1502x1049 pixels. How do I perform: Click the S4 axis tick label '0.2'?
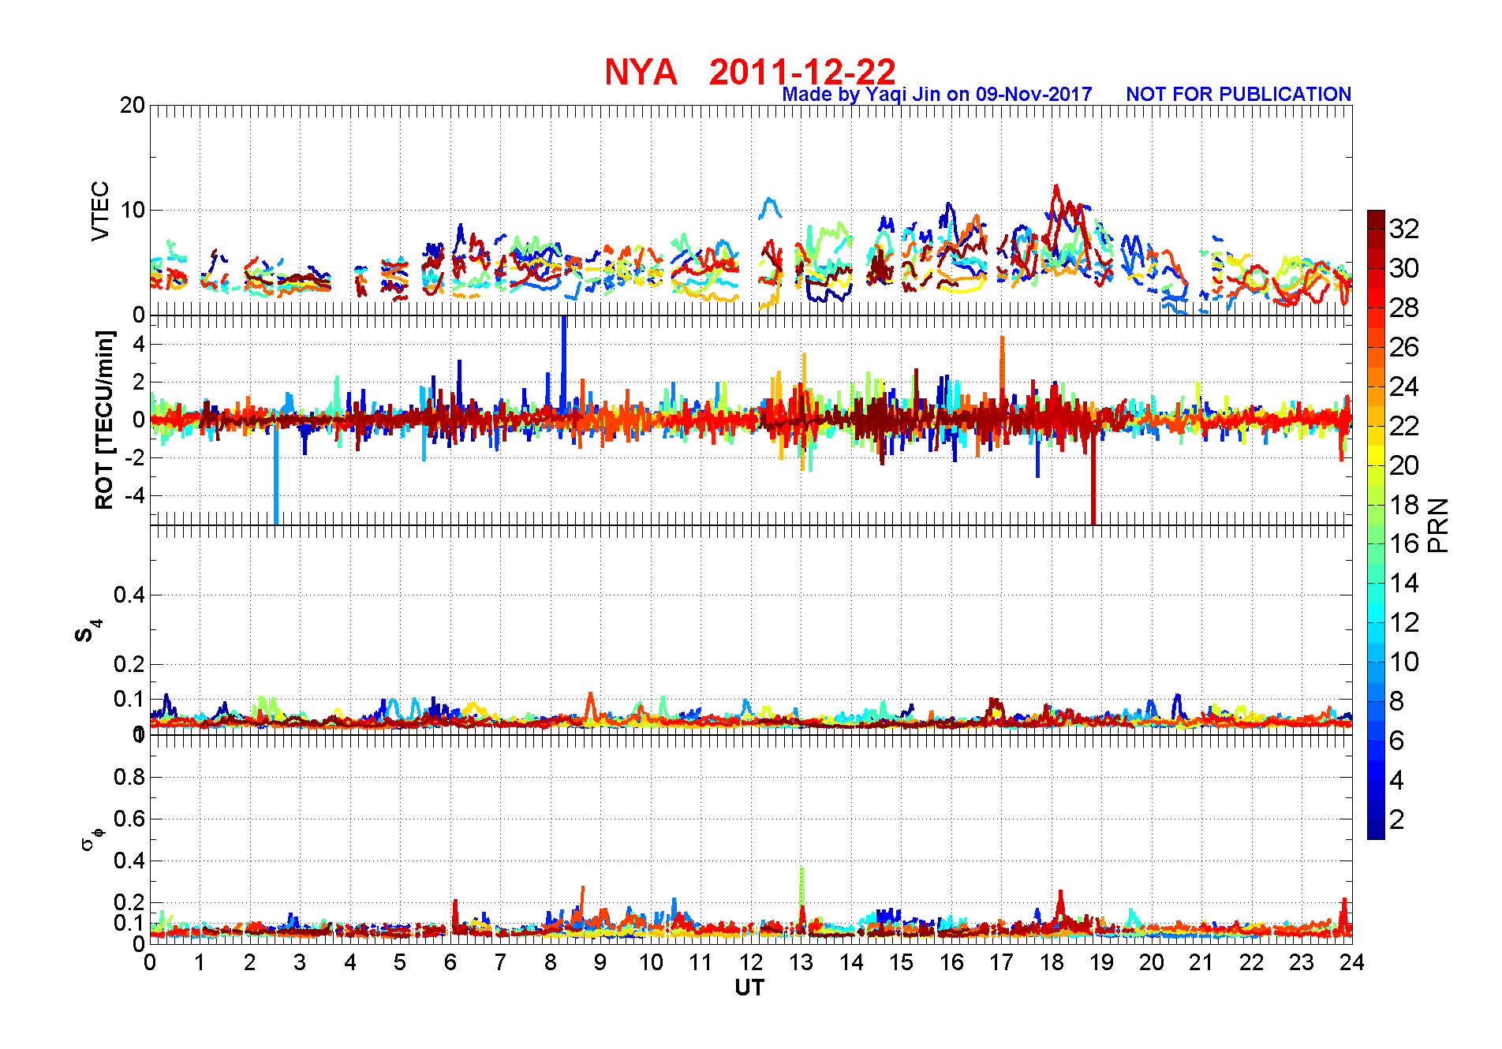coord(129,664)
